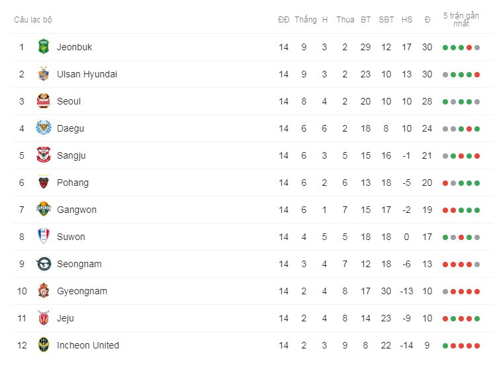Select the Seongnam club badge icon
The image size is (493, 367).
click(44, 264)
